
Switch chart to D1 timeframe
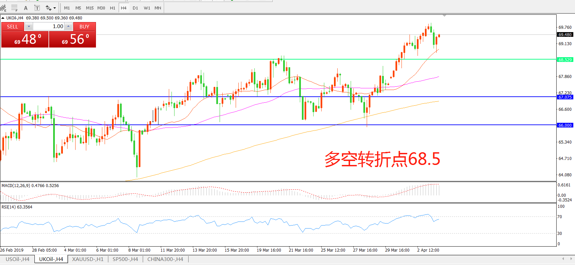pos(135,8)
